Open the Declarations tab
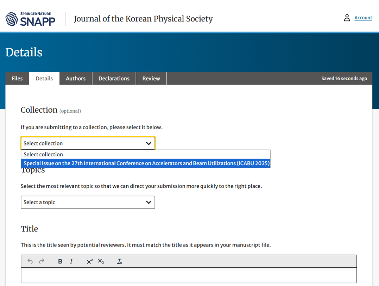Screen dimensions: 379x286 coord(114,79)
